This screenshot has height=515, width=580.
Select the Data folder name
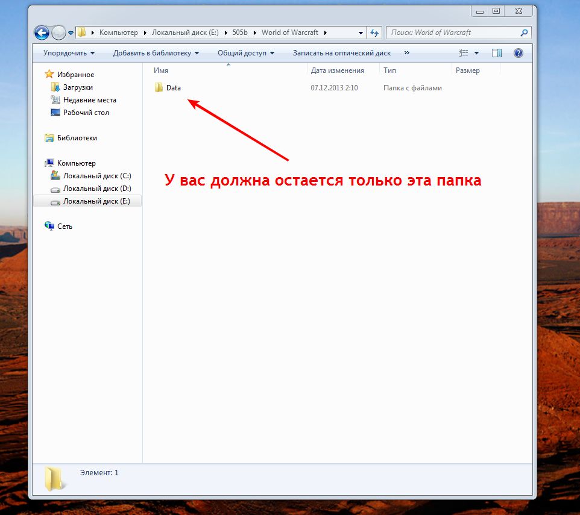(174, 88)
